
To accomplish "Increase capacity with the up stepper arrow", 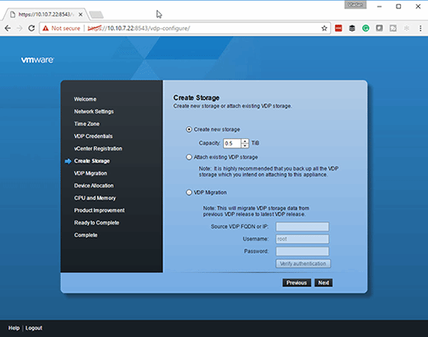I will point(245,141).
